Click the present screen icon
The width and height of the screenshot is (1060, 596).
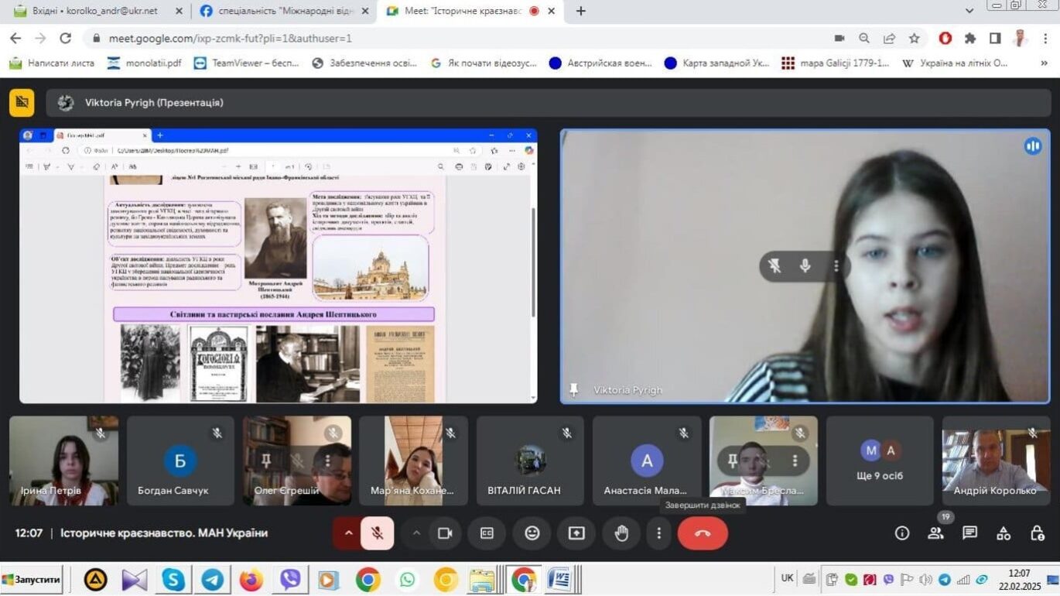point(576,533)
